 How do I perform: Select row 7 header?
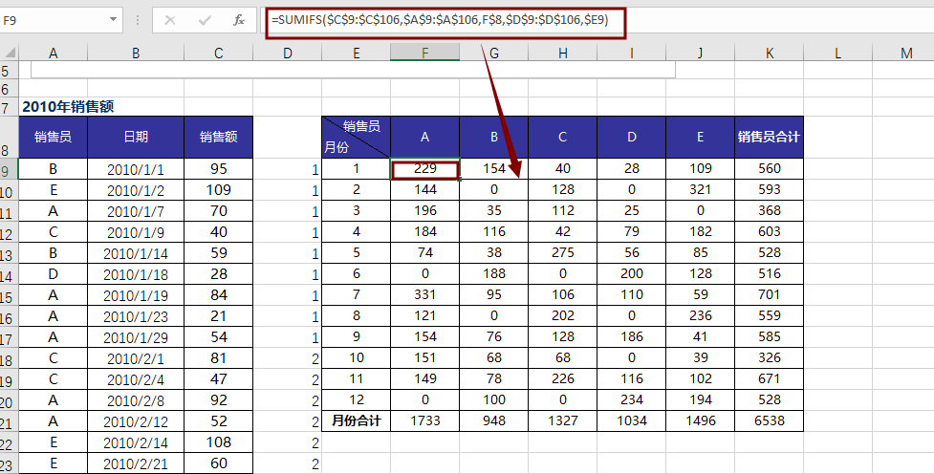pos(9,108)
